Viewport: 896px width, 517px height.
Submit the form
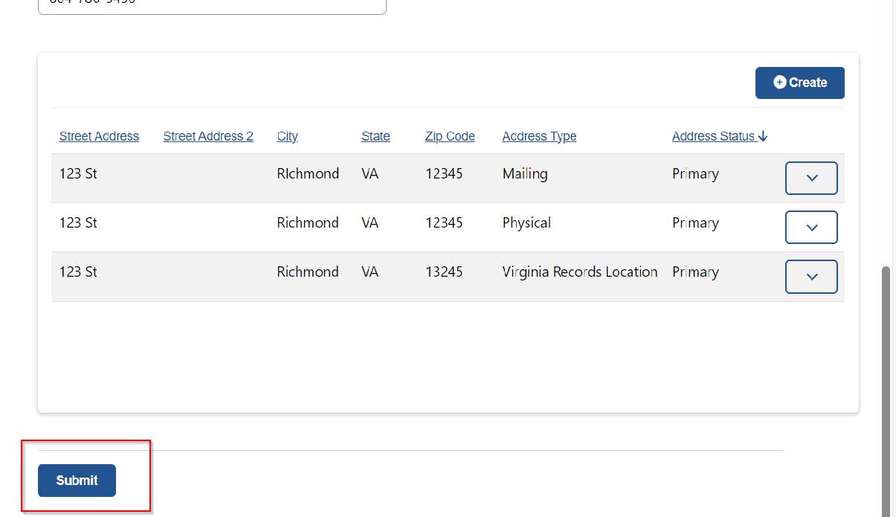pos(77,481)
